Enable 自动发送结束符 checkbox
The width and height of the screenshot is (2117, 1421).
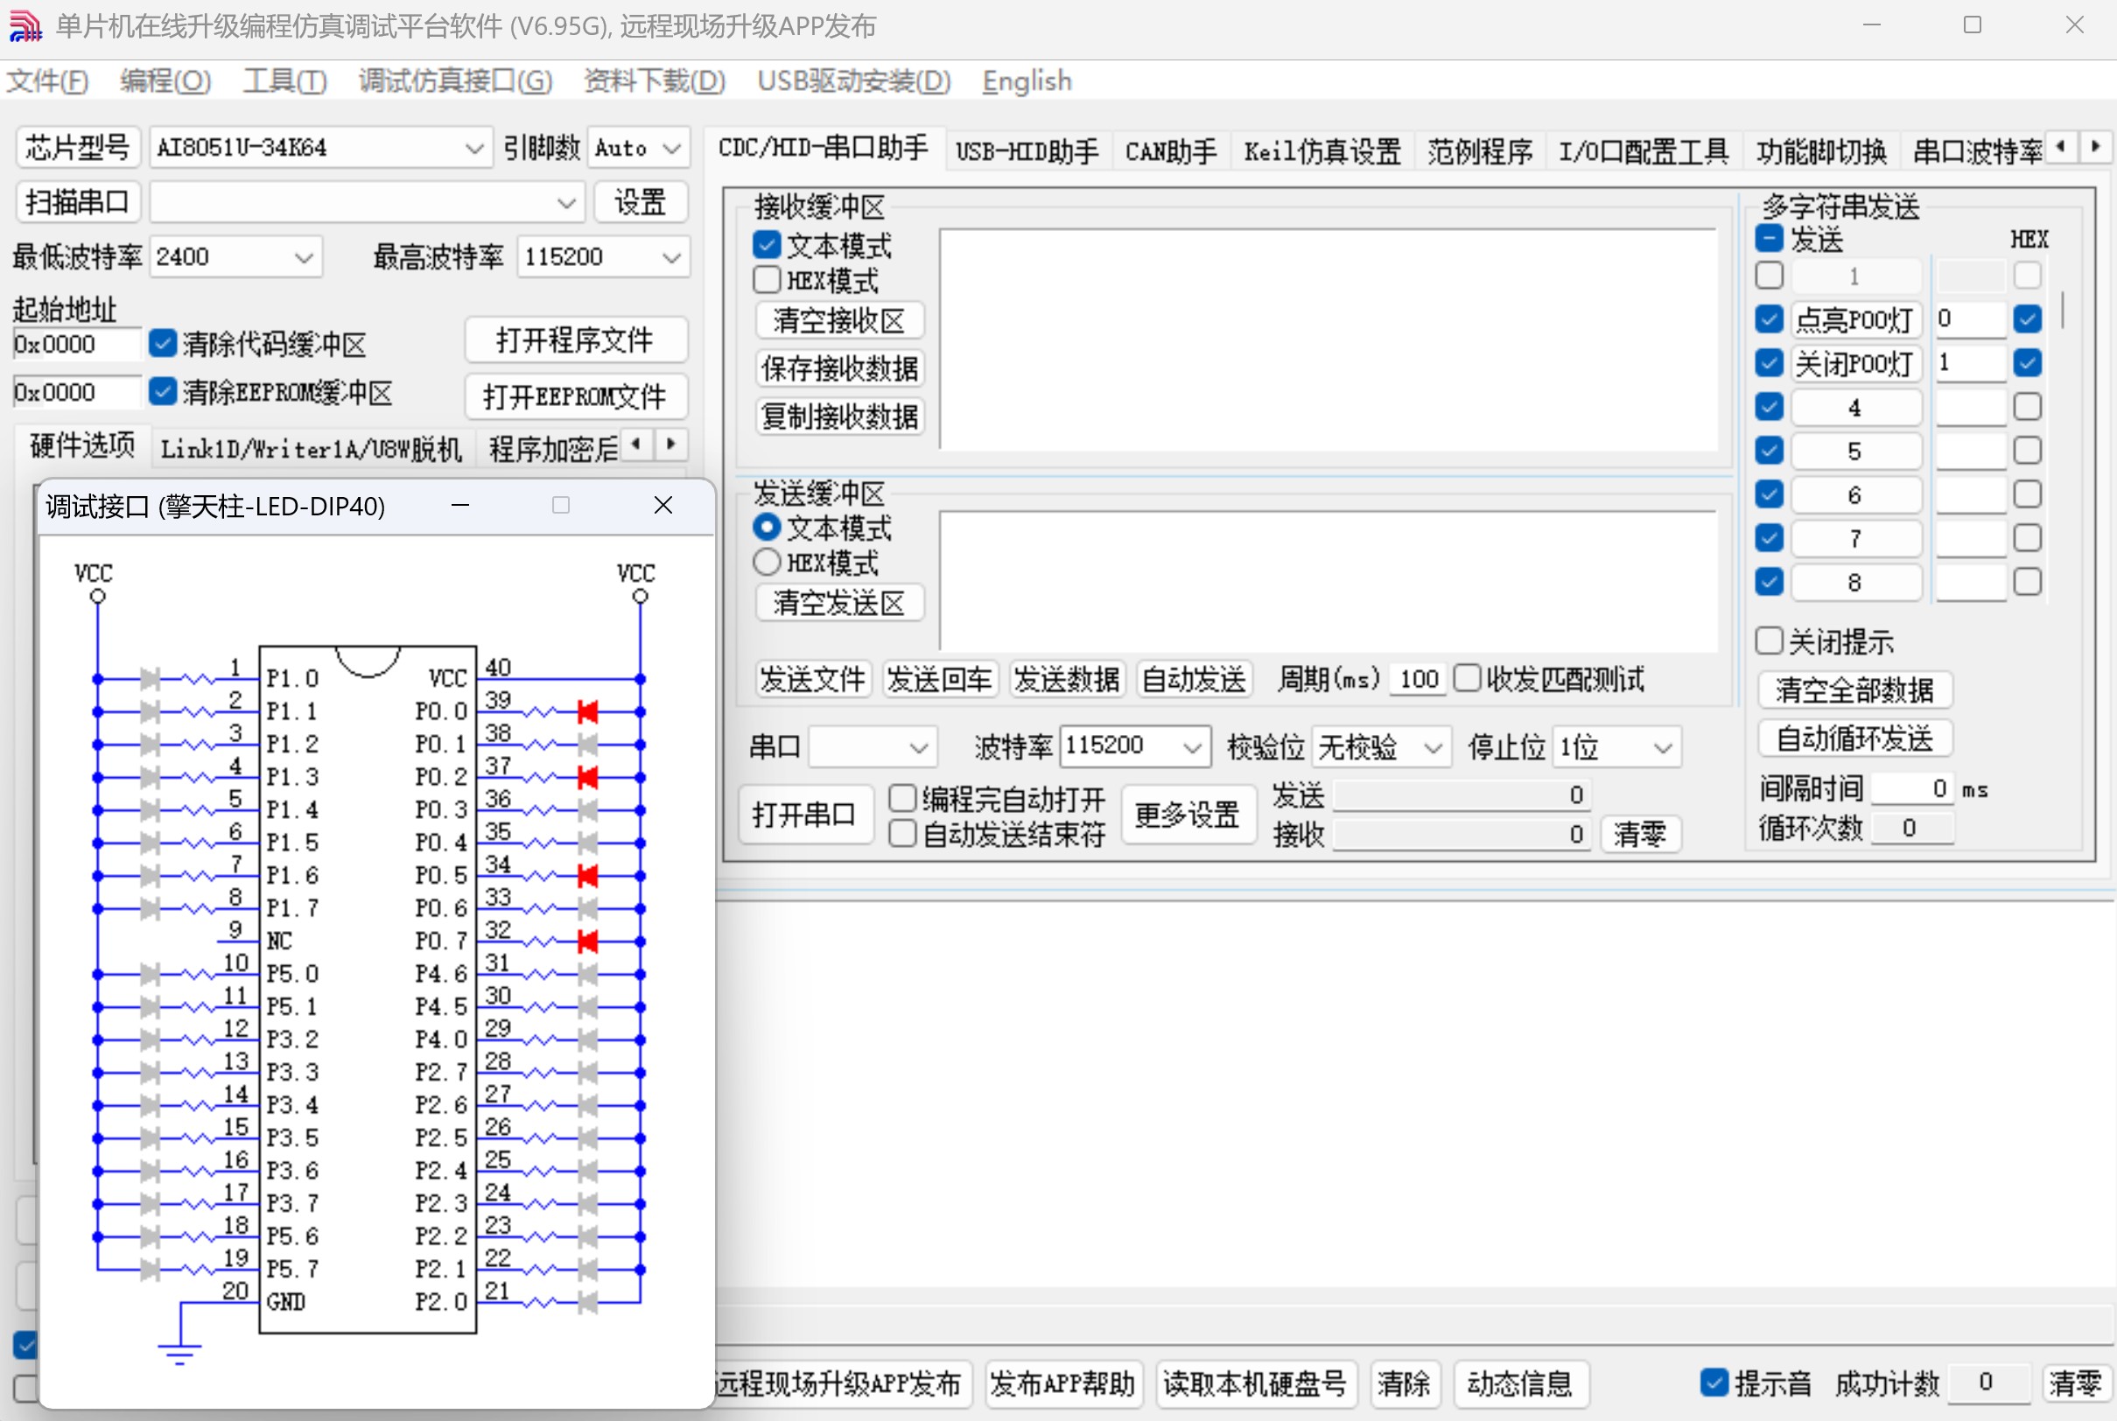click(902, 833)
